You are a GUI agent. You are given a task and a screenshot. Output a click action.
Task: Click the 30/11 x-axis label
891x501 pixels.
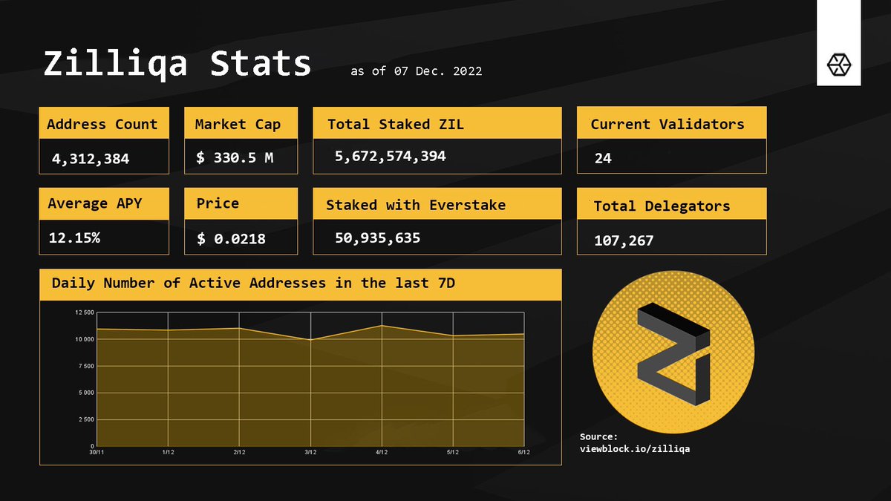[98, 453]
